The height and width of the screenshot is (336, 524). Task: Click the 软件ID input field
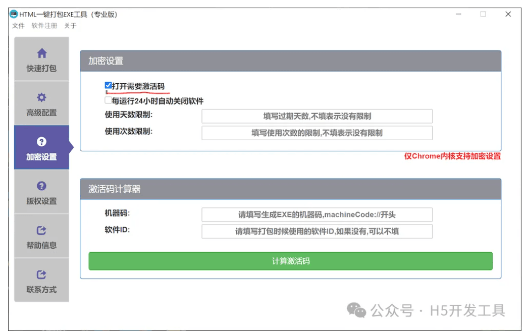[x=317, y=232]
